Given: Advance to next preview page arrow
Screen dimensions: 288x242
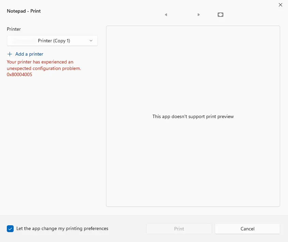Looking at the screenshot, I should tap(199, 15).
